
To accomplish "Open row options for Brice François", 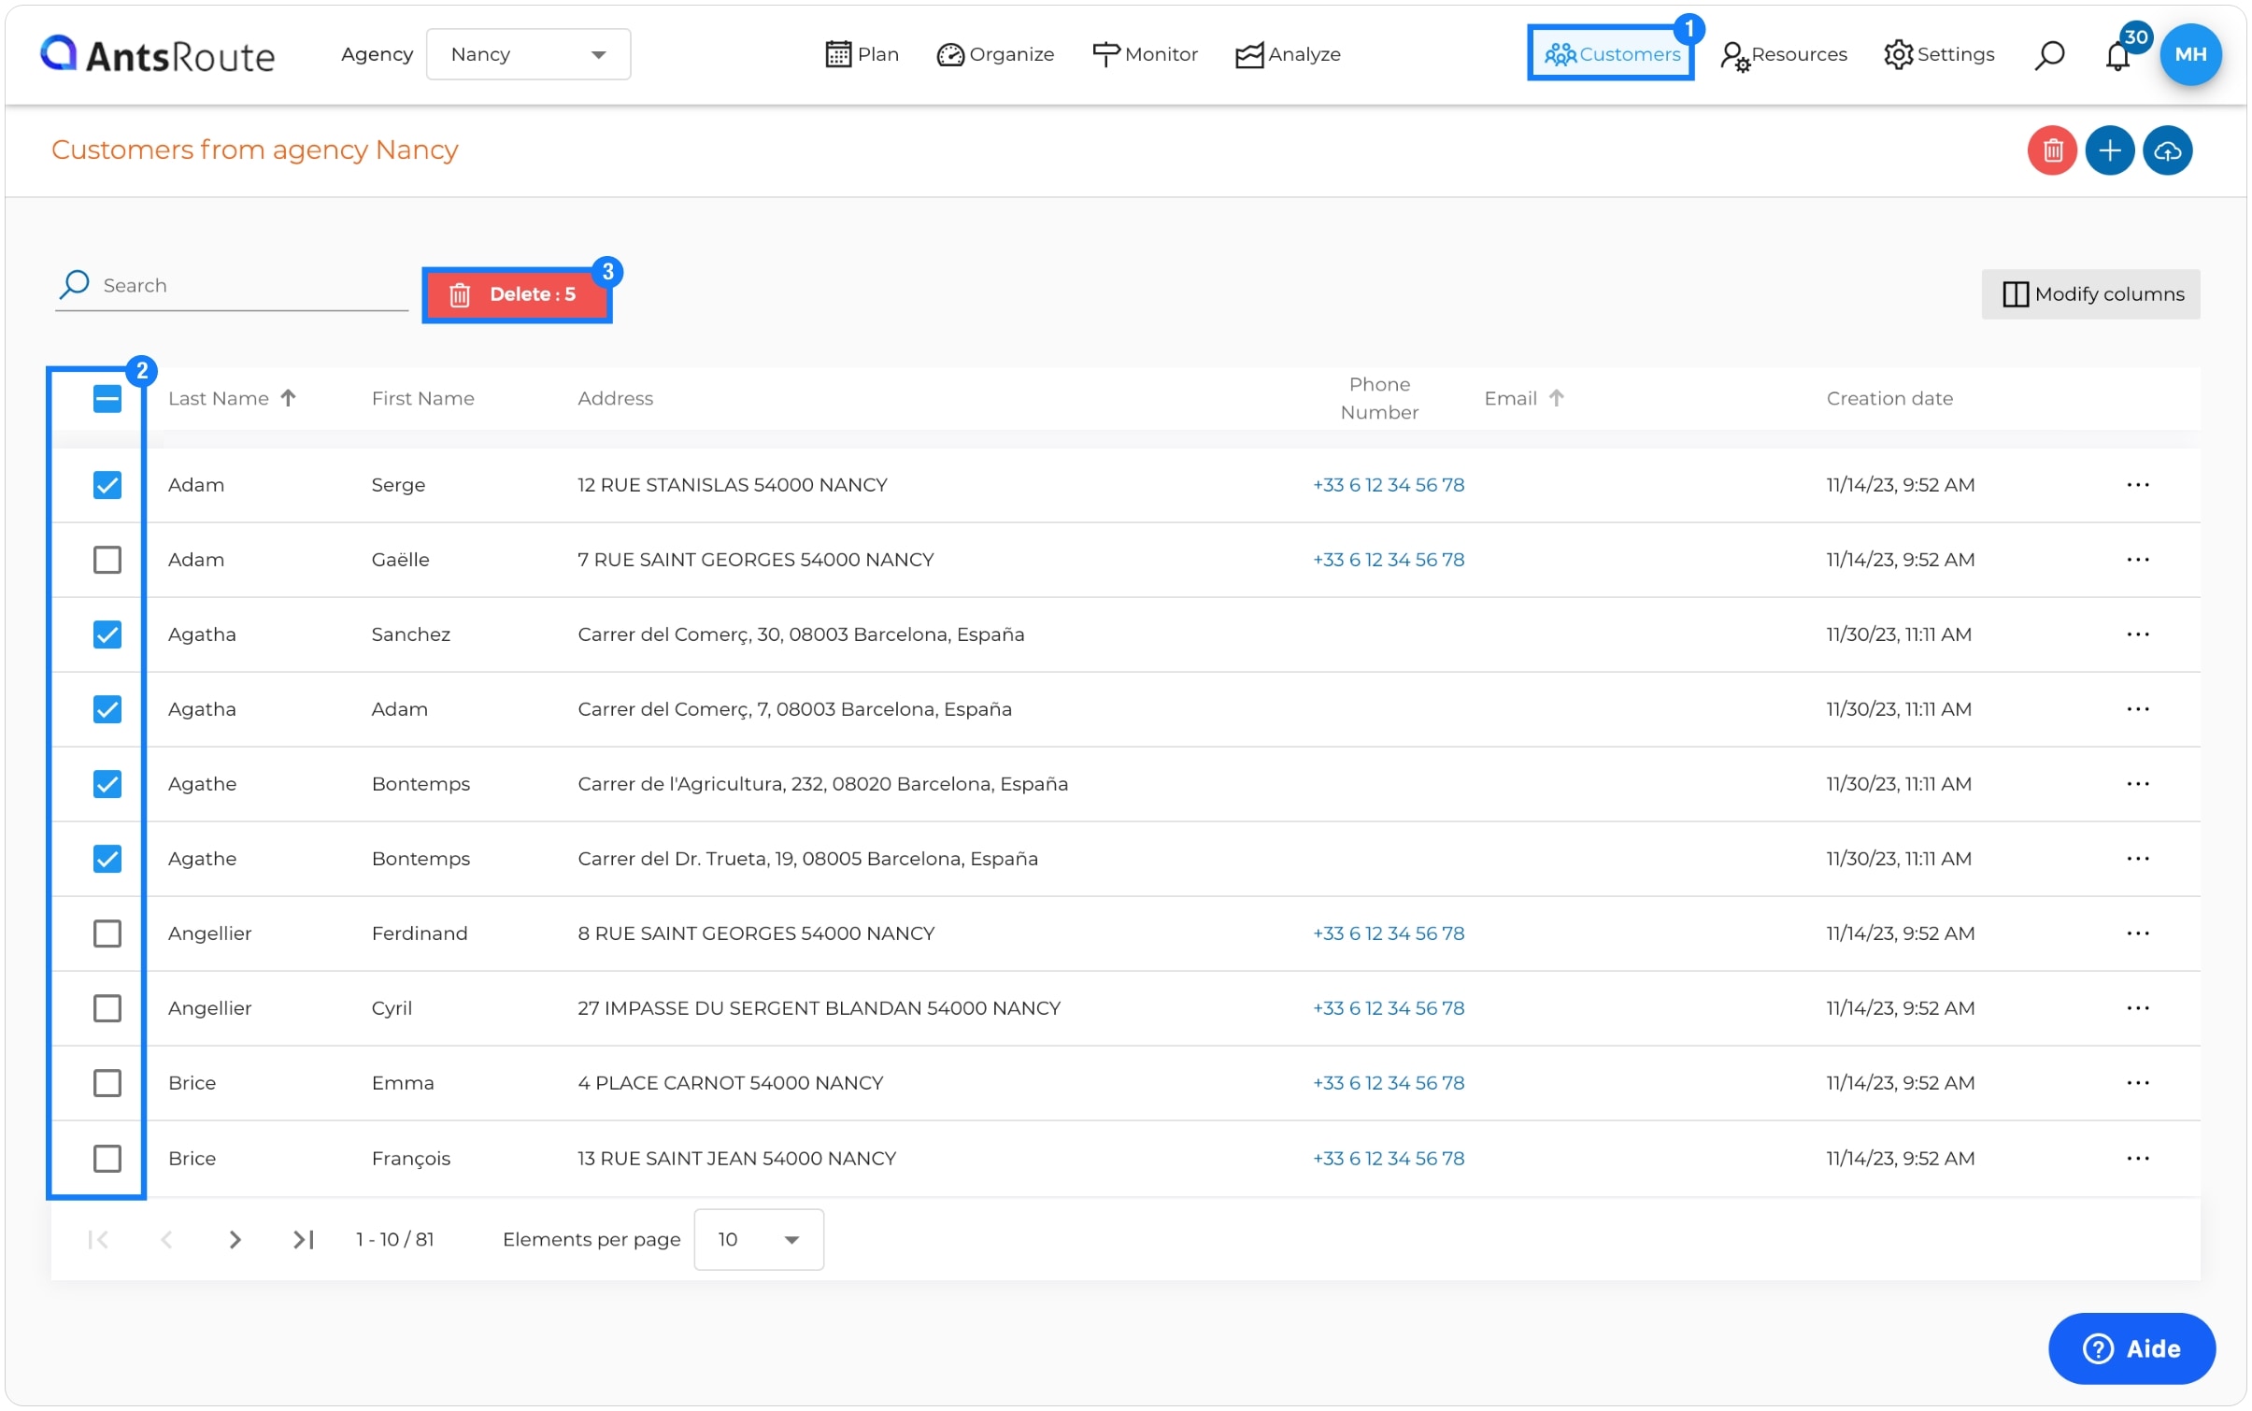I will point(2137,1159).
